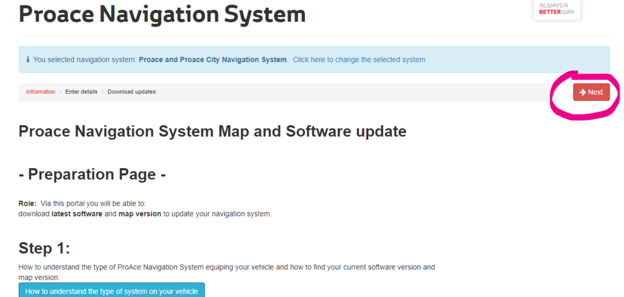Click the '- Preparation Page -' heading
Viewport: 624px width, 297px height.
(92, 174)
